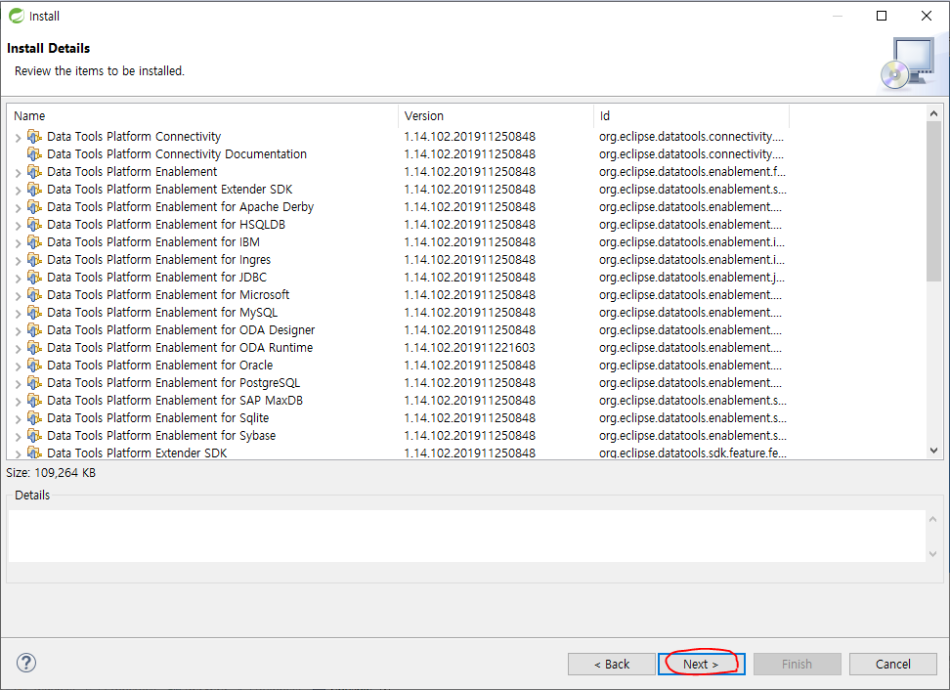The image size is (950, 690).
Task: Expand Enablement for Oracle node
Action: click(18, 366)
